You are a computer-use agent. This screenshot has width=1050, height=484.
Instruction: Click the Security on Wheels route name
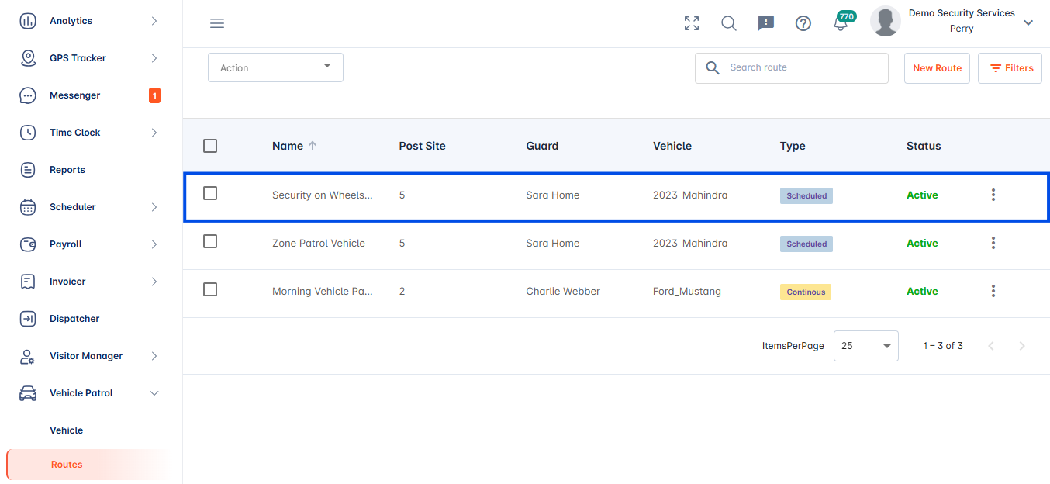322,195
